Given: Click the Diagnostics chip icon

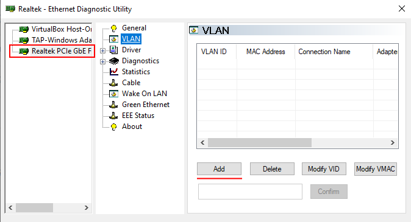Looking at the screenshot, I should [114, 61].
